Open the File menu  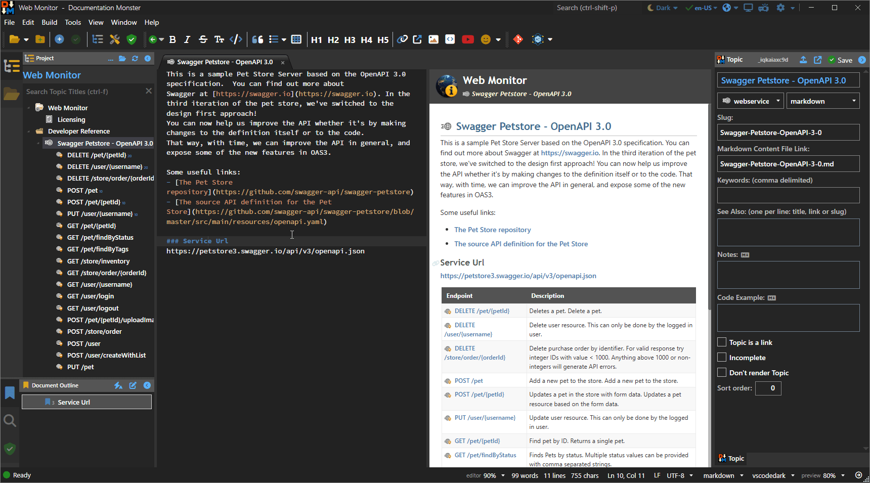[x=9, y=22]
